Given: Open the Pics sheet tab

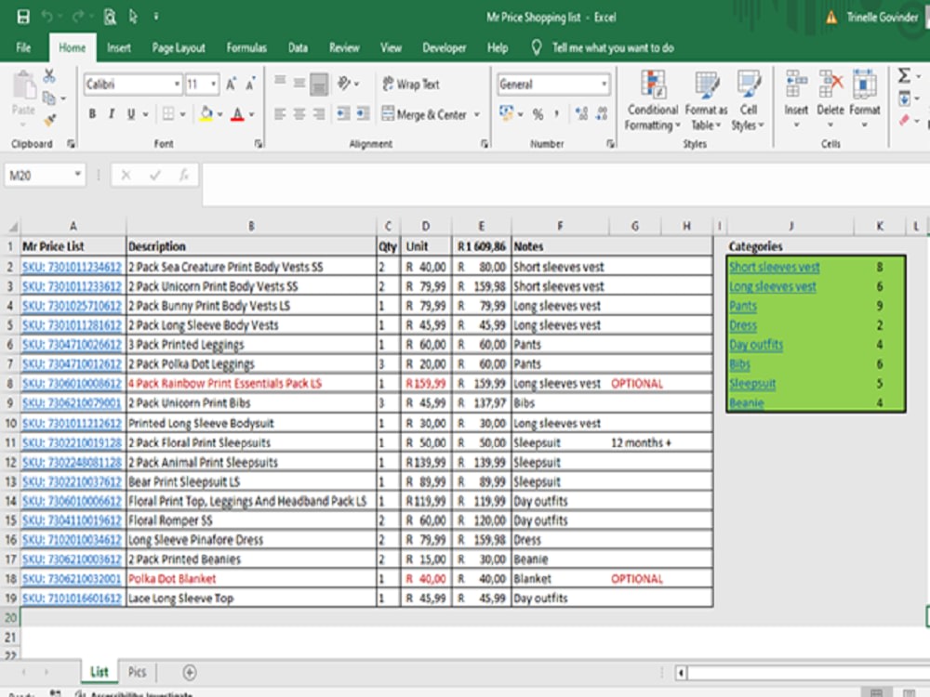Looking at the screenshot, I should pos(137,671).
